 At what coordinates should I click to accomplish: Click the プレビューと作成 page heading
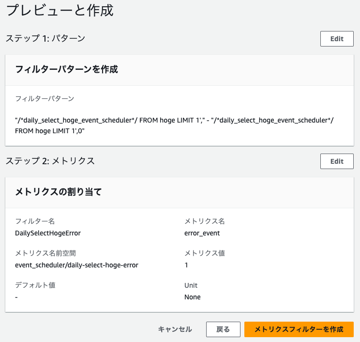point(60,11)
